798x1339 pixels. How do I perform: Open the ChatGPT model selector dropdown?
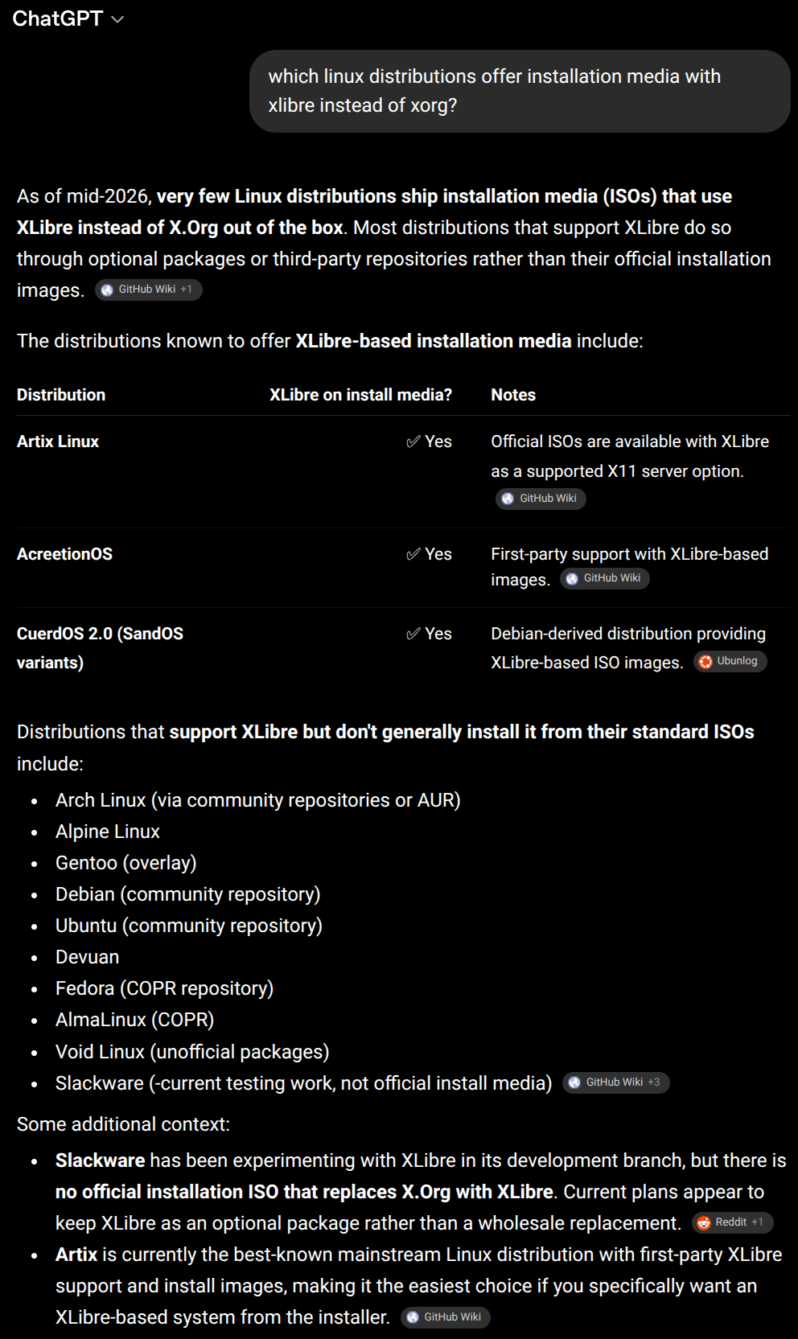pyautogui.click(x=68, y=18)
